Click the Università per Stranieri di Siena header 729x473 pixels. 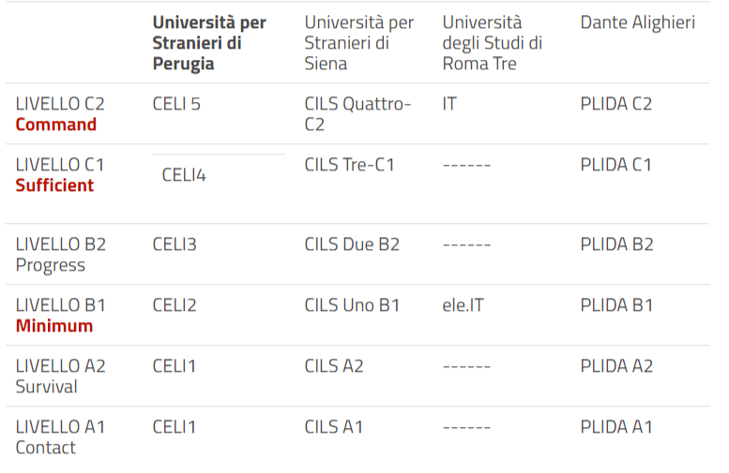tap(359, 43)
